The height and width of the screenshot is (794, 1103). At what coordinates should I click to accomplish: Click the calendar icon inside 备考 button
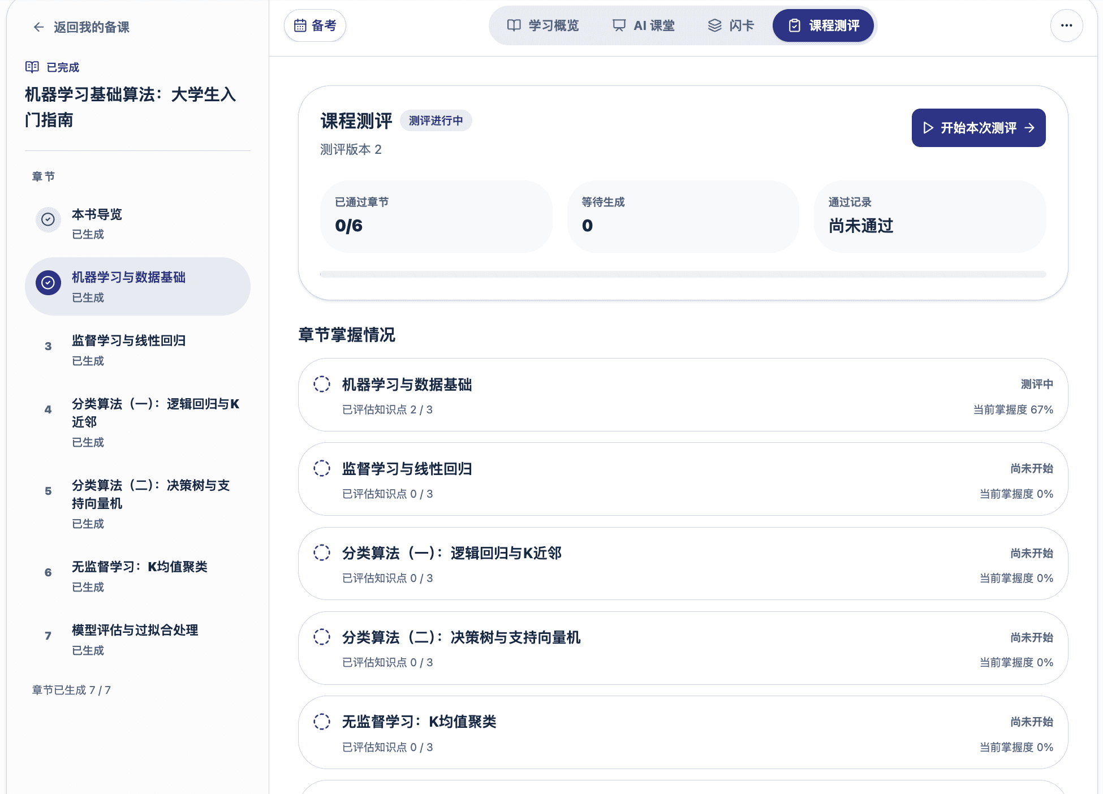point(300,25)
